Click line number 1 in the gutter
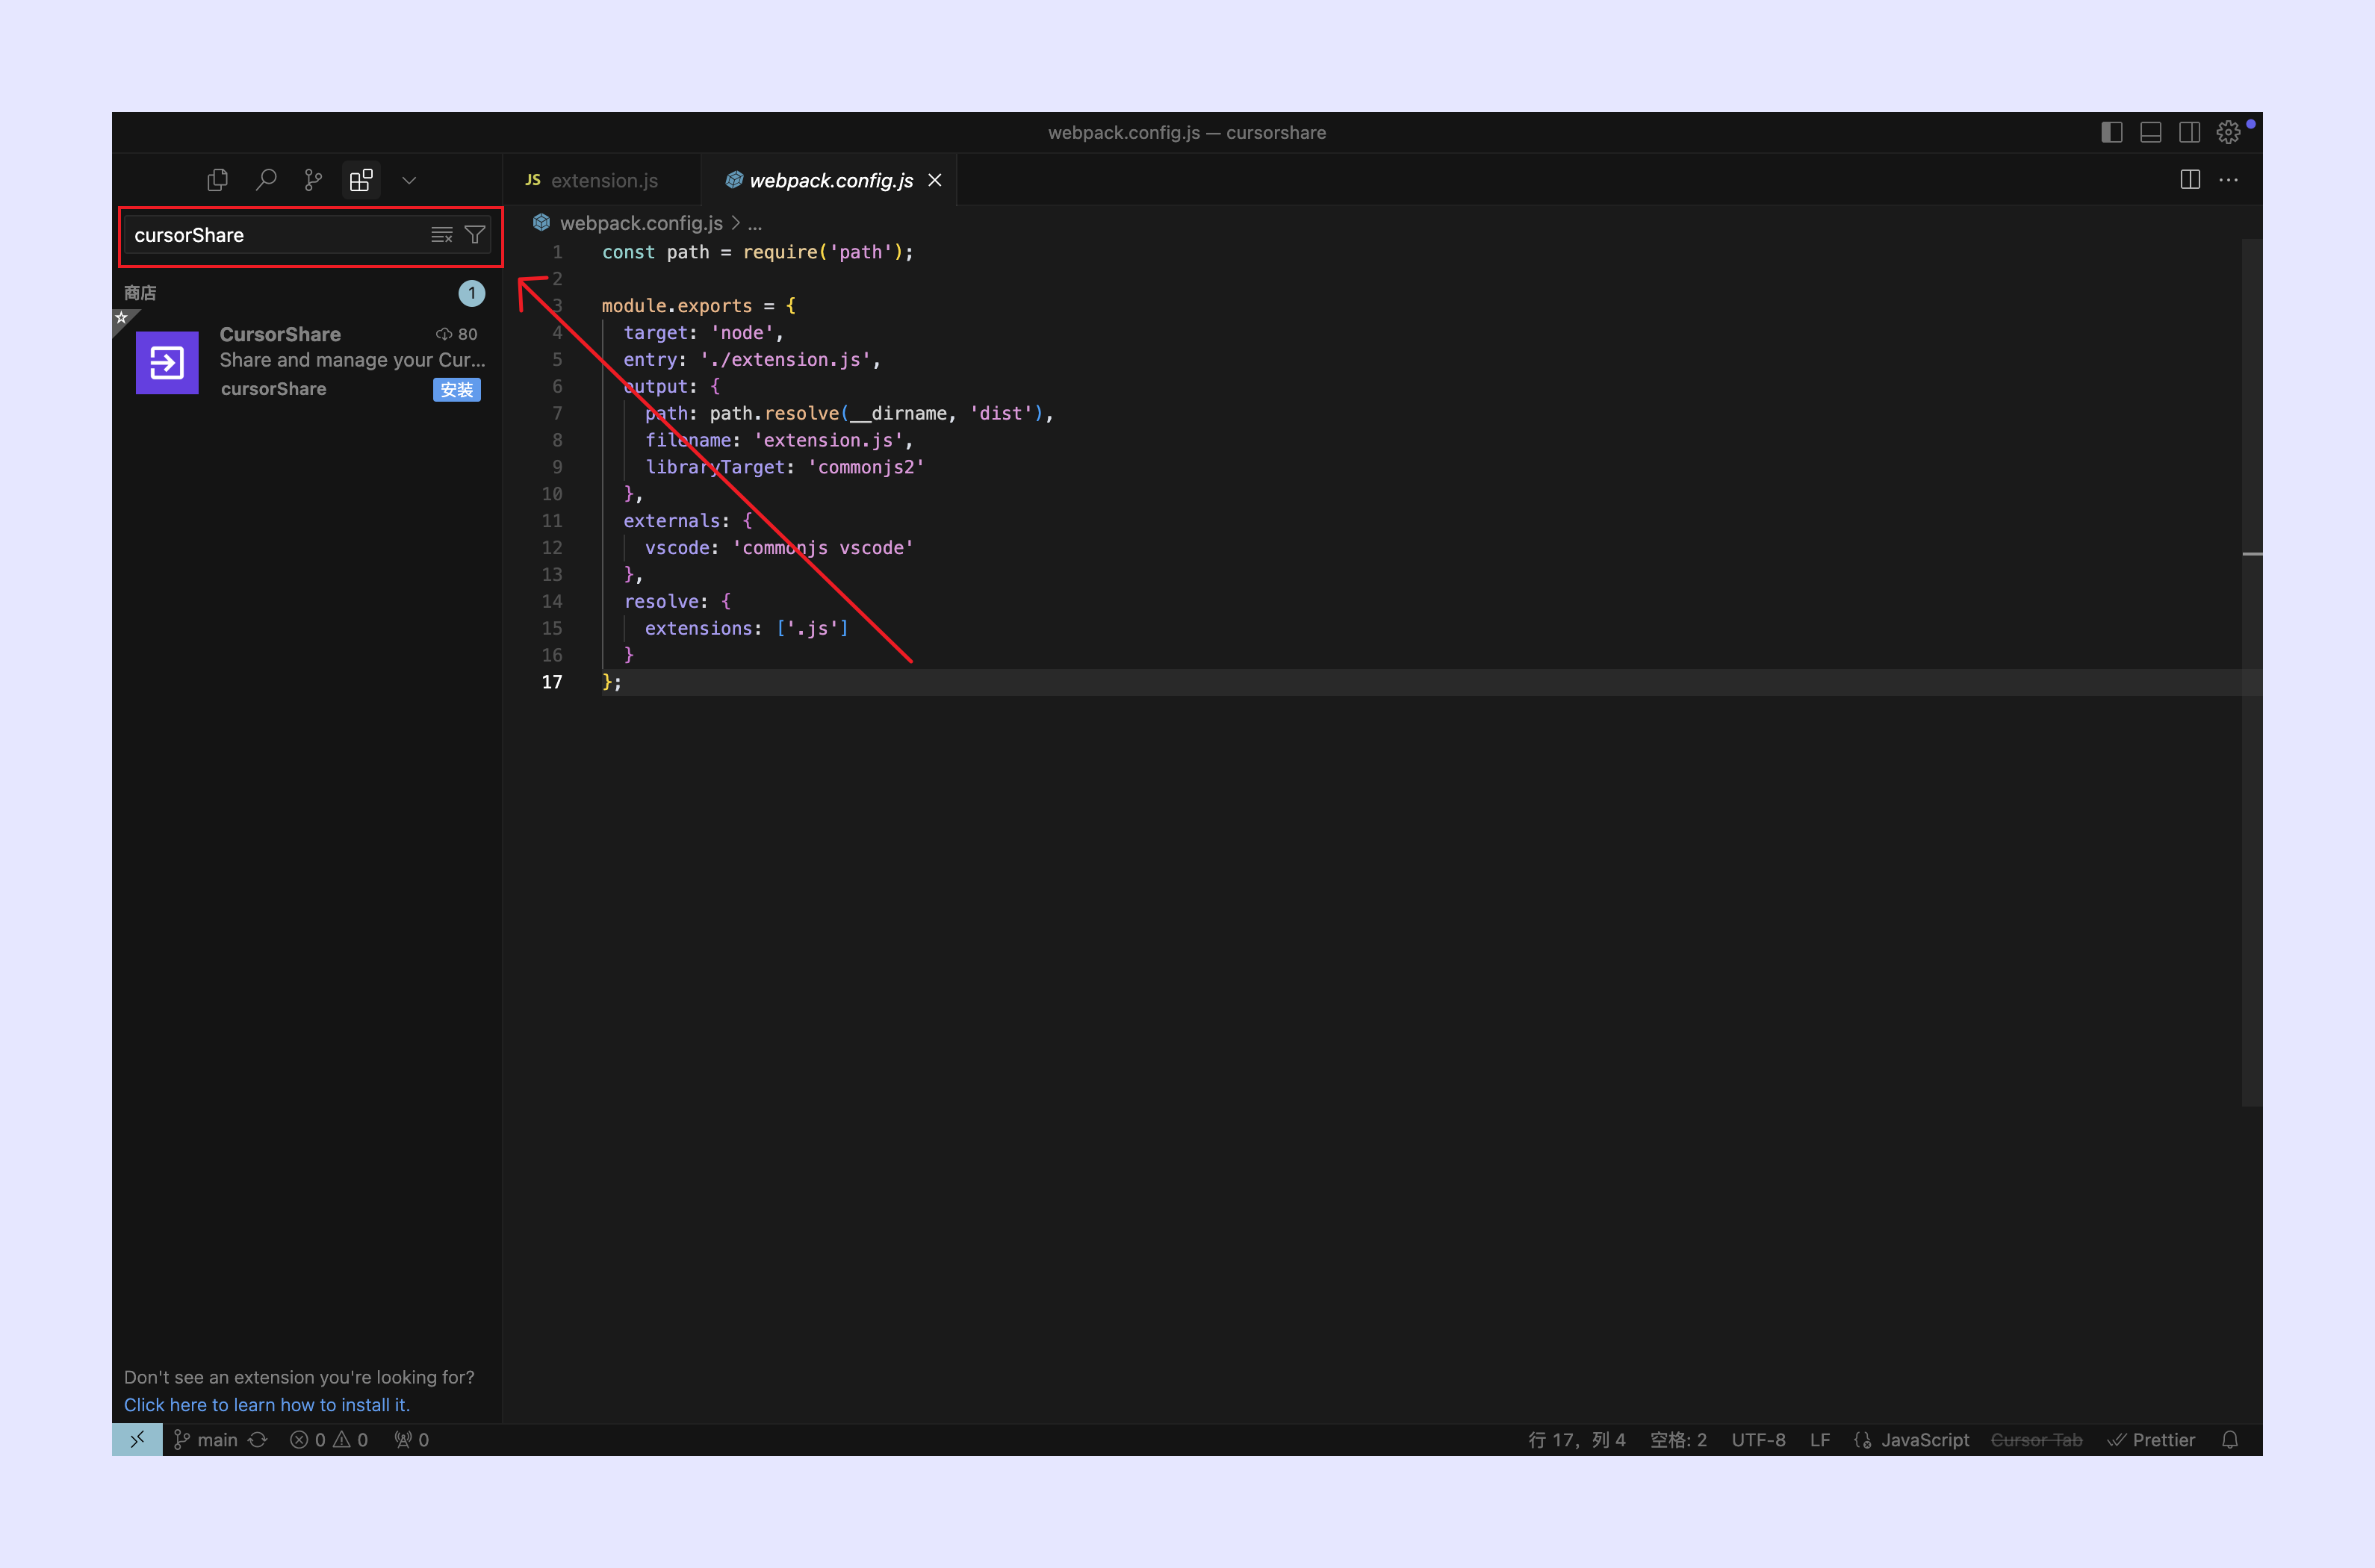 (x=557, y=252)
